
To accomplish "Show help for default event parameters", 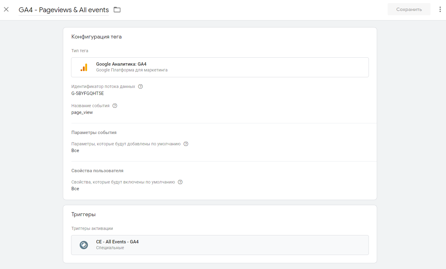I will [186, 144].
